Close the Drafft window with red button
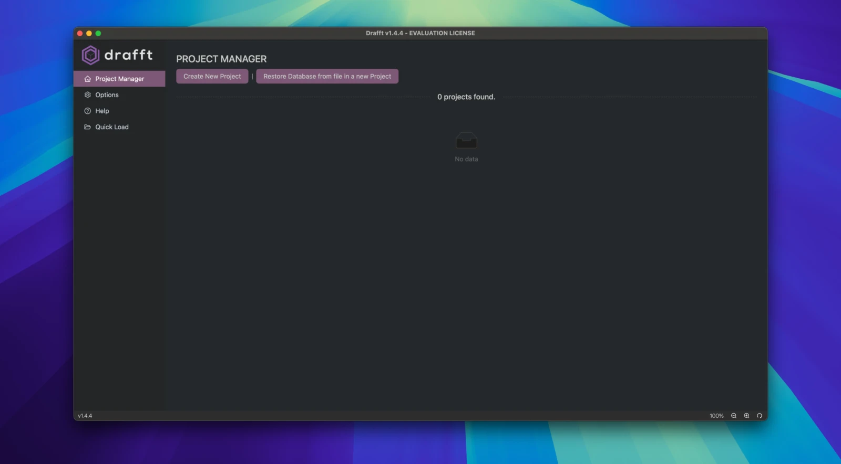 click(x=80, y=33)
